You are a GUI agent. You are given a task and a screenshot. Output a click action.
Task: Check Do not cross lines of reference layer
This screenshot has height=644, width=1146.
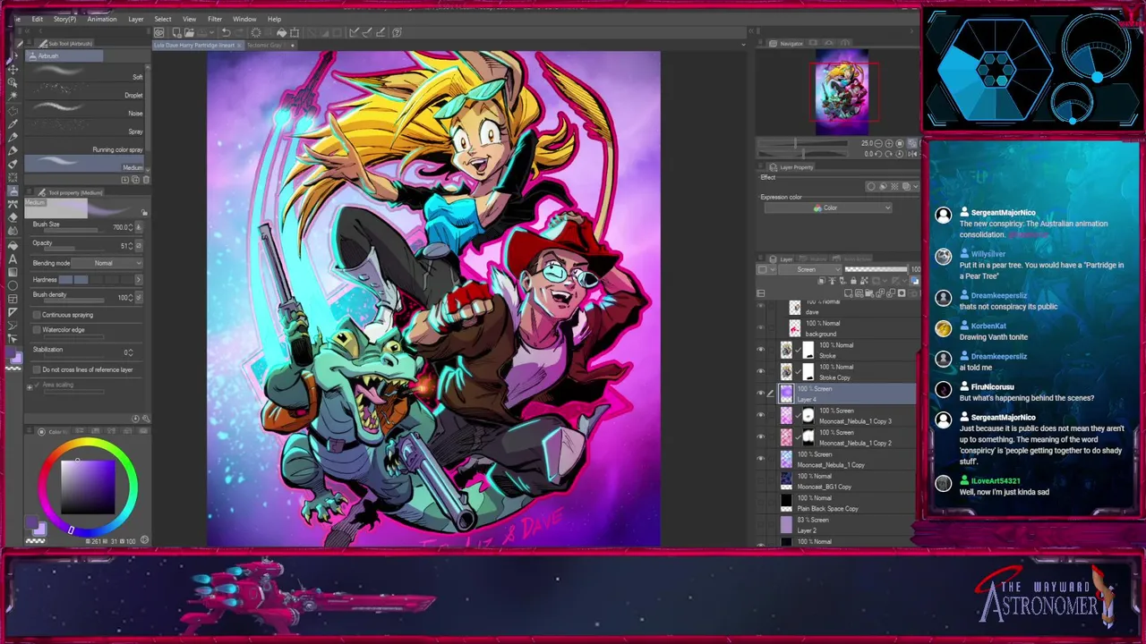[x=37, y=369]
